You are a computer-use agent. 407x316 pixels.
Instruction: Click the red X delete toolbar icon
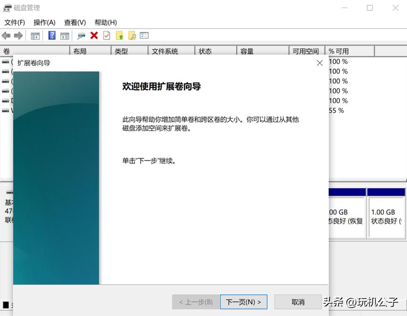click(93, 35)
